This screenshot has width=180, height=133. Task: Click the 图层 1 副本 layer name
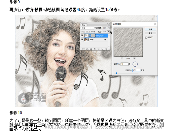coord(100,36)
